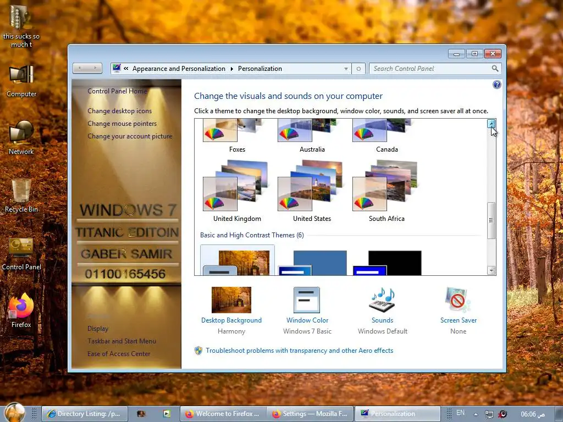563x422 pixels.
Task: Open Desktop Background settings icon
Action: 231,300
